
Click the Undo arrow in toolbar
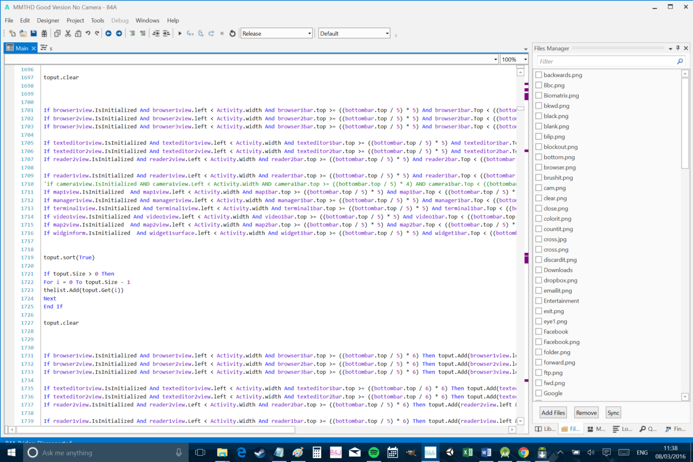(88, 33)
